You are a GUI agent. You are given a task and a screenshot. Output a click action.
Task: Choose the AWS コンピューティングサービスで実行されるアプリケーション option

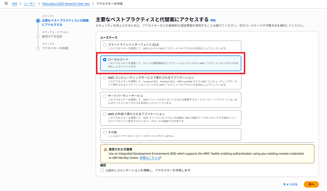(105, 78)
